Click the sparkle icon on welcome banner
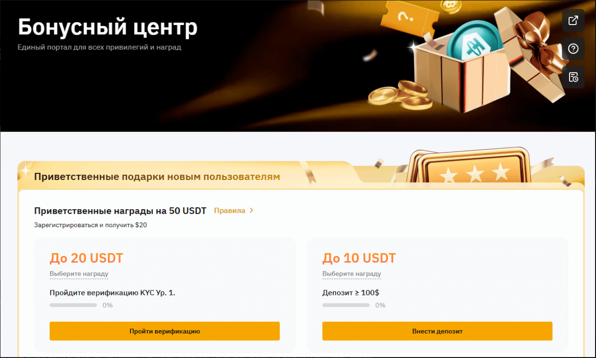 [26, 170]
